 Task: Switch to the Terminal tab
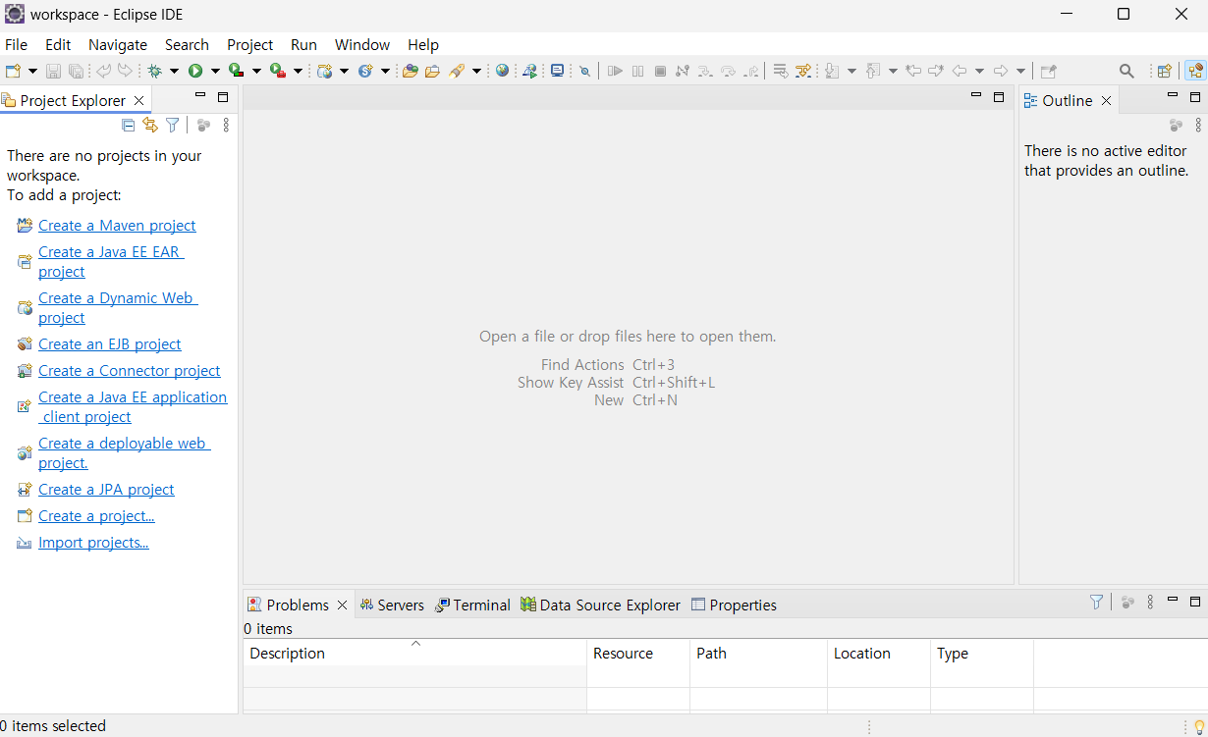(472, 605)
